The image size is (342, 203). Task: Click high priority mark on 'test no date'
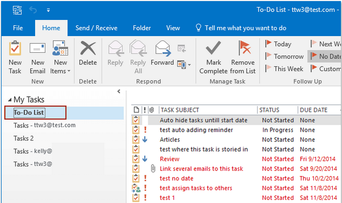145,178
